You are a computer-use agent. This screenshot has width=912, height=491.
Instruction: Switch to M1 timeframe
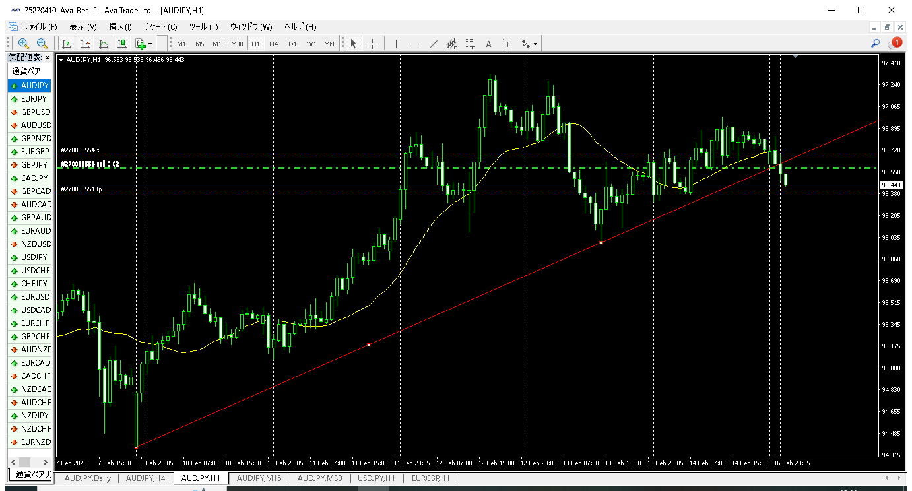coord(181,44)
